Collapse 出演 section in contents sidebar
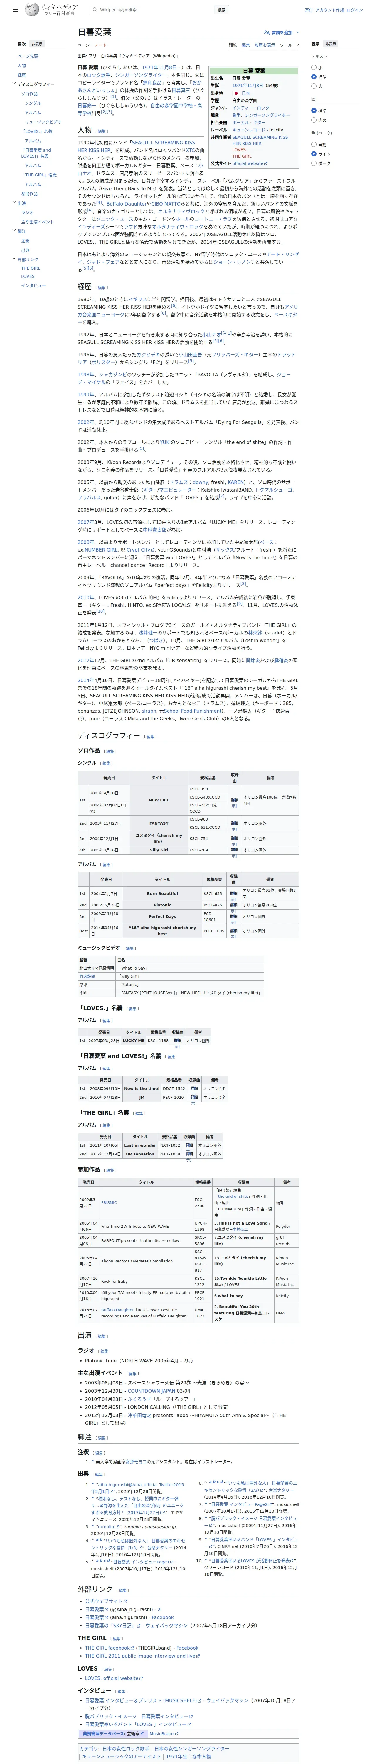Screen dimensions: 377x1764 pos(14,203)
